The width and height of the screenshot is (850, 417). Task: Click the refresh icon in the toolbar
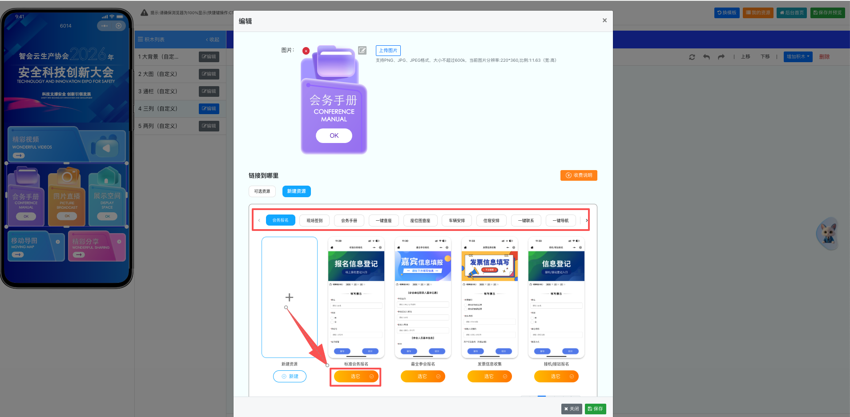[x=692, y=57]
